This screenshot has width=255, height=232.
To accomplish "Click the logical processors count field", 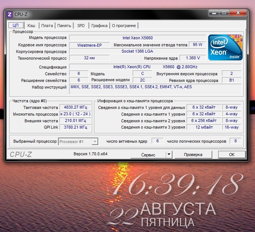I will (236, 141).
